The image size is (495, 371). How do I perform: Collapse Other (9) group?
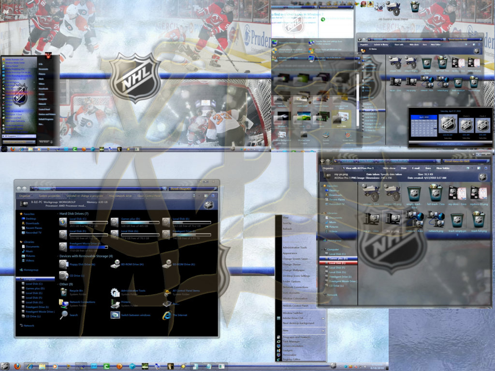point(58,284)
